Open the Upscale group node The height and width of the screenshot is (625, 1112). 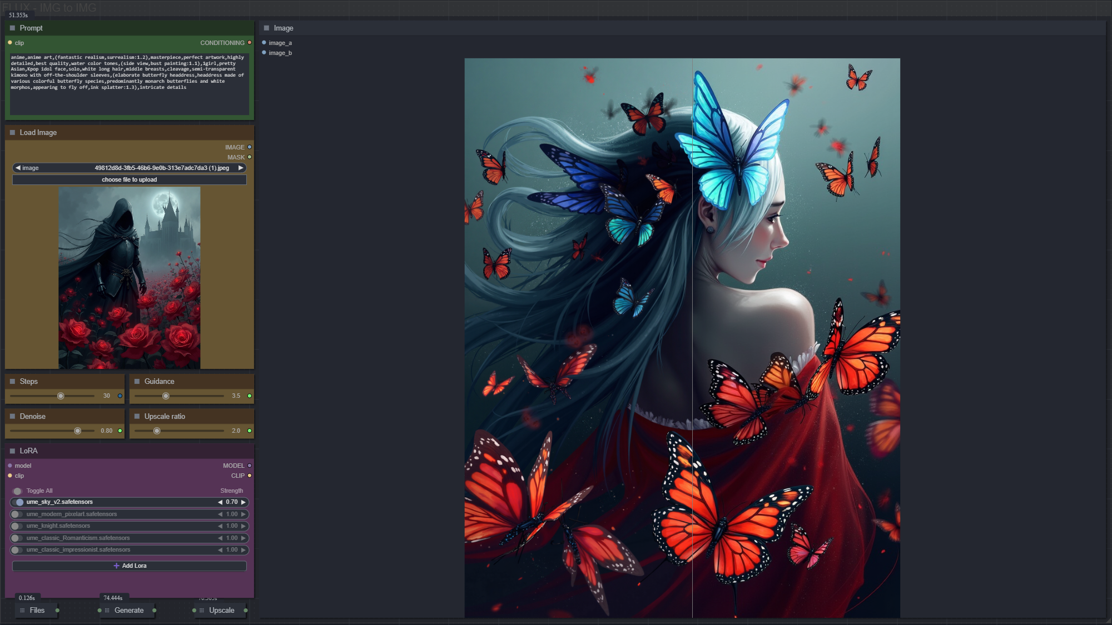221,610
